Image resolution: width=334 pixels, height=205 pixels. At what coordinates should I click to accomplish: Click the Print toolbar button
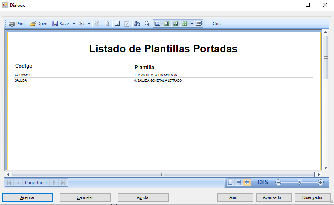point(17,24)
